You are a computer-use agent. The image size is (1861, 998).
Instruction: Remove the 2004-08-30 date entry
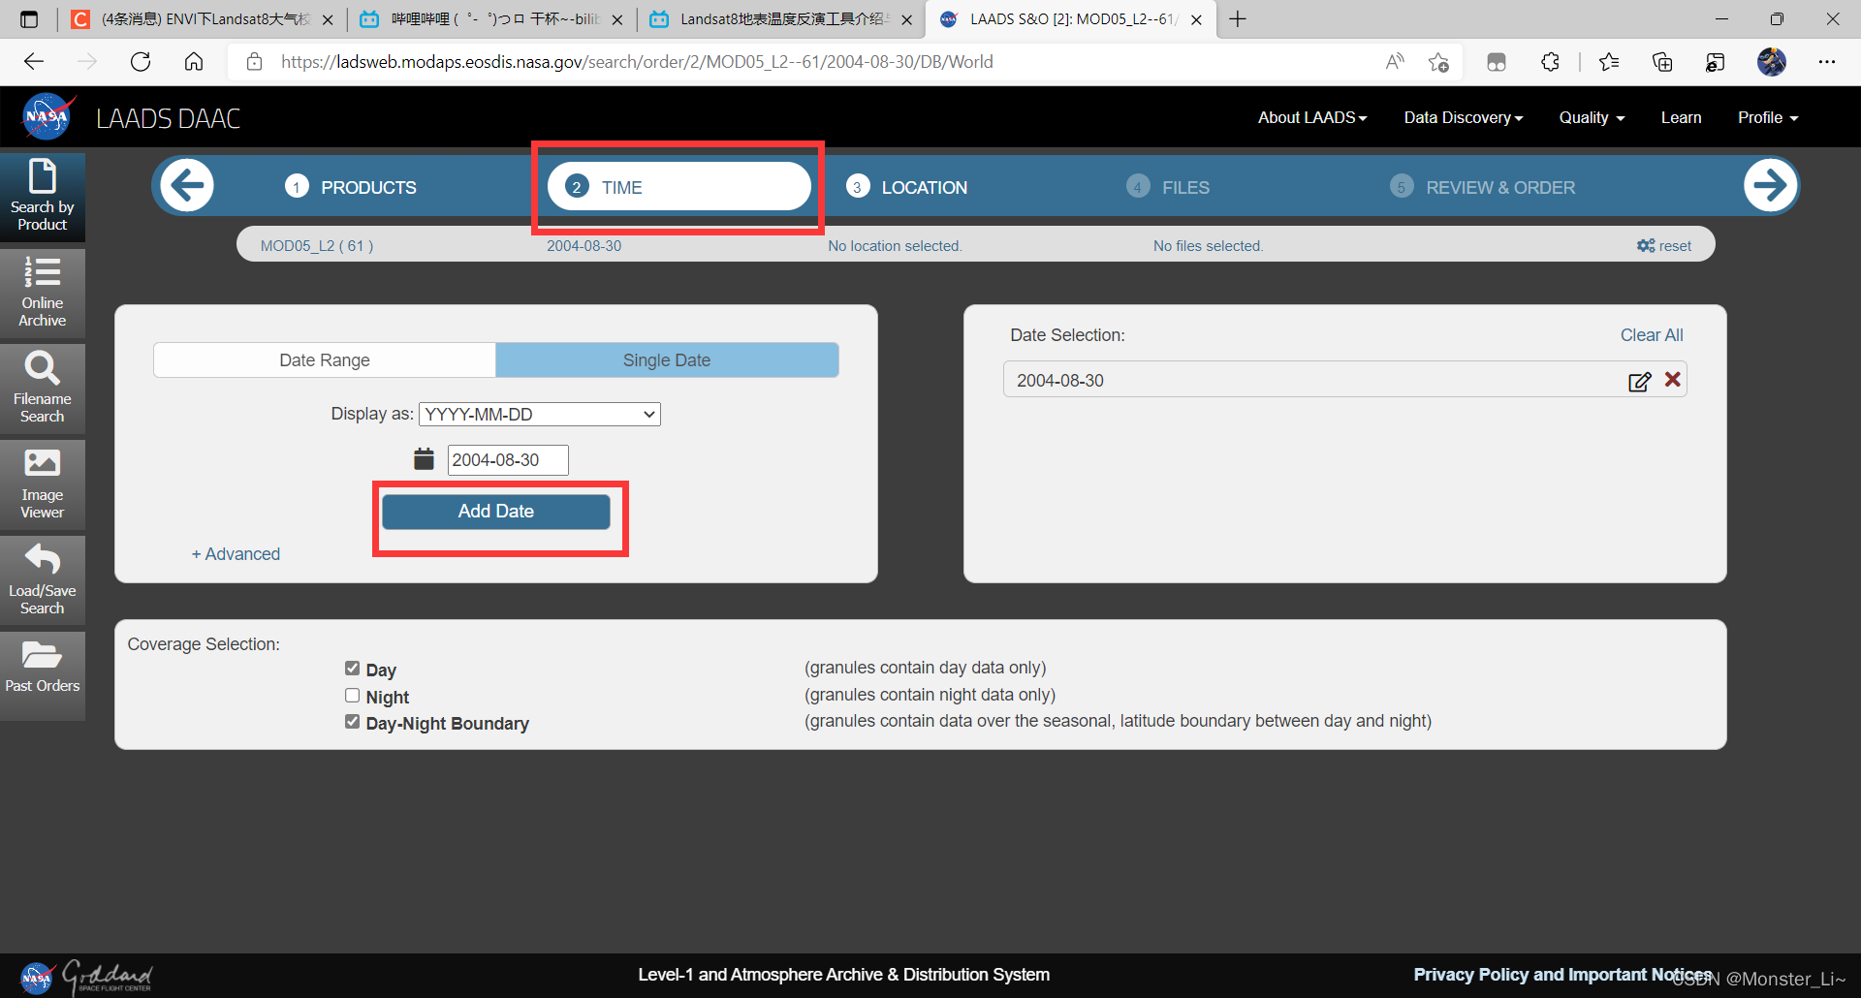(x=1673, y=380)
